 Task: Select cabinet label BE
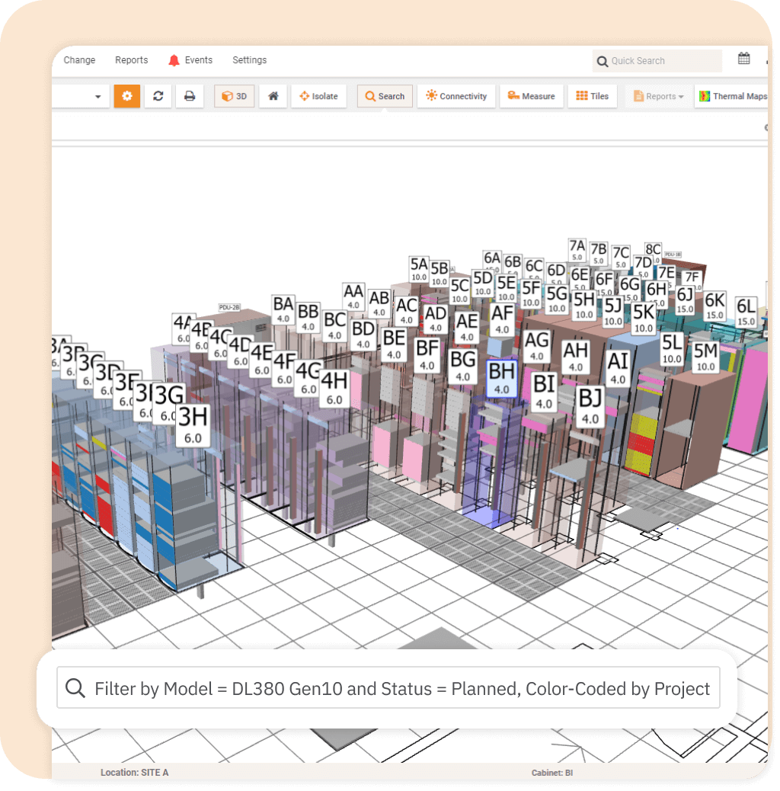pyautogui.click(x=394, y=345)
